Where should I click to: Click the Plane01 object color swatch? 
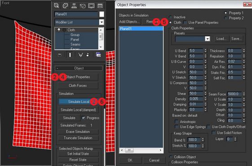click(102, 14)
